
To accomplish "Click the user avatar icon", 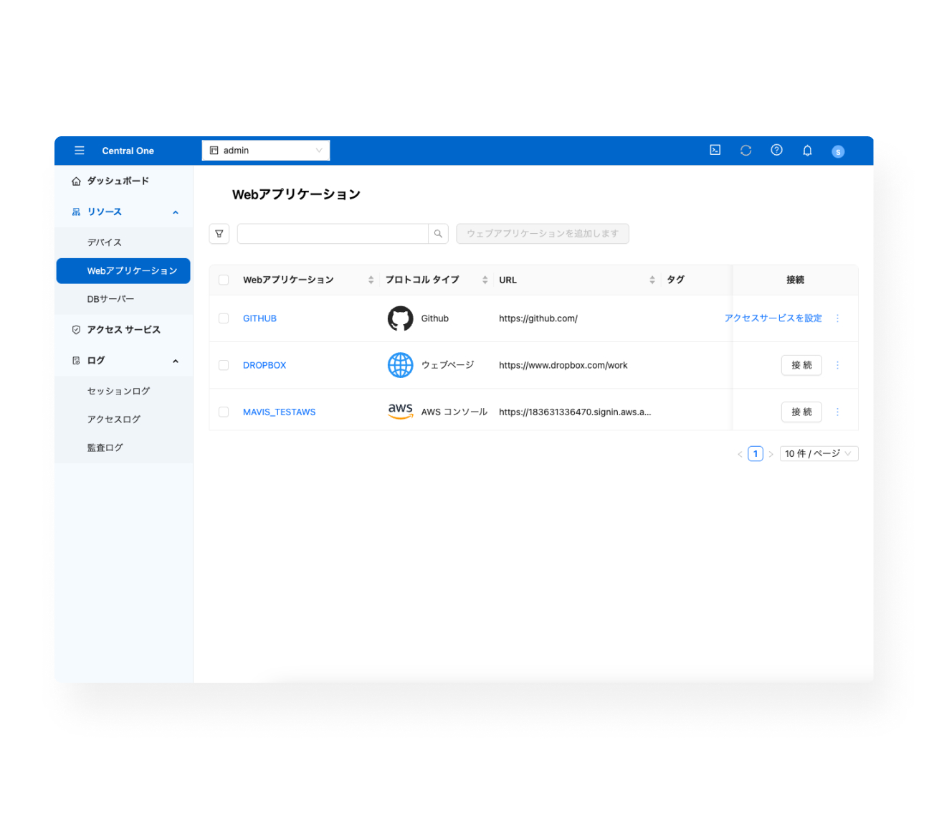I will tap(837, 151).
